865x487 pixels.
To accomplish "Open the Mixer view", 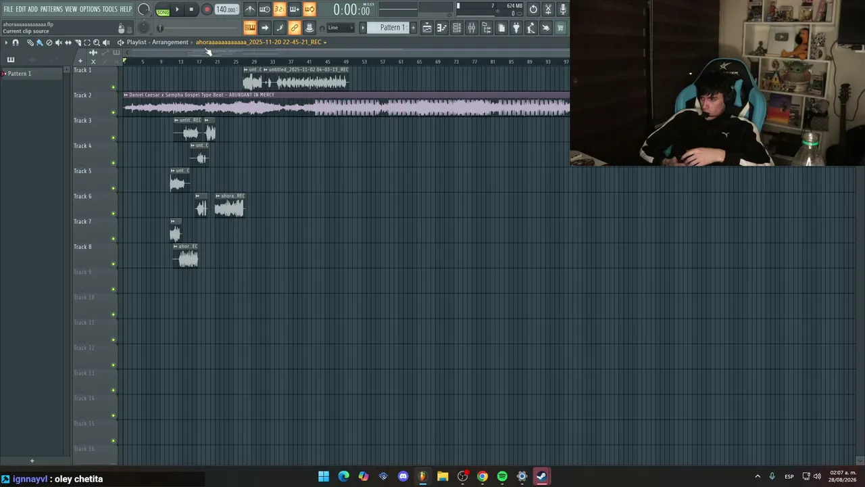I will tap(472, 28).
